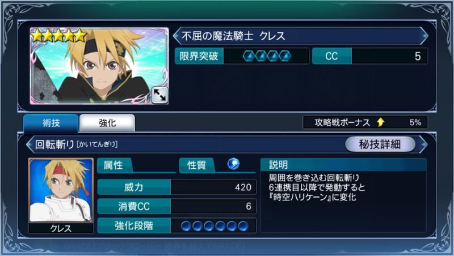
Task: Click the last 強化段階 blue orb
Action: (x=243, y=226)
